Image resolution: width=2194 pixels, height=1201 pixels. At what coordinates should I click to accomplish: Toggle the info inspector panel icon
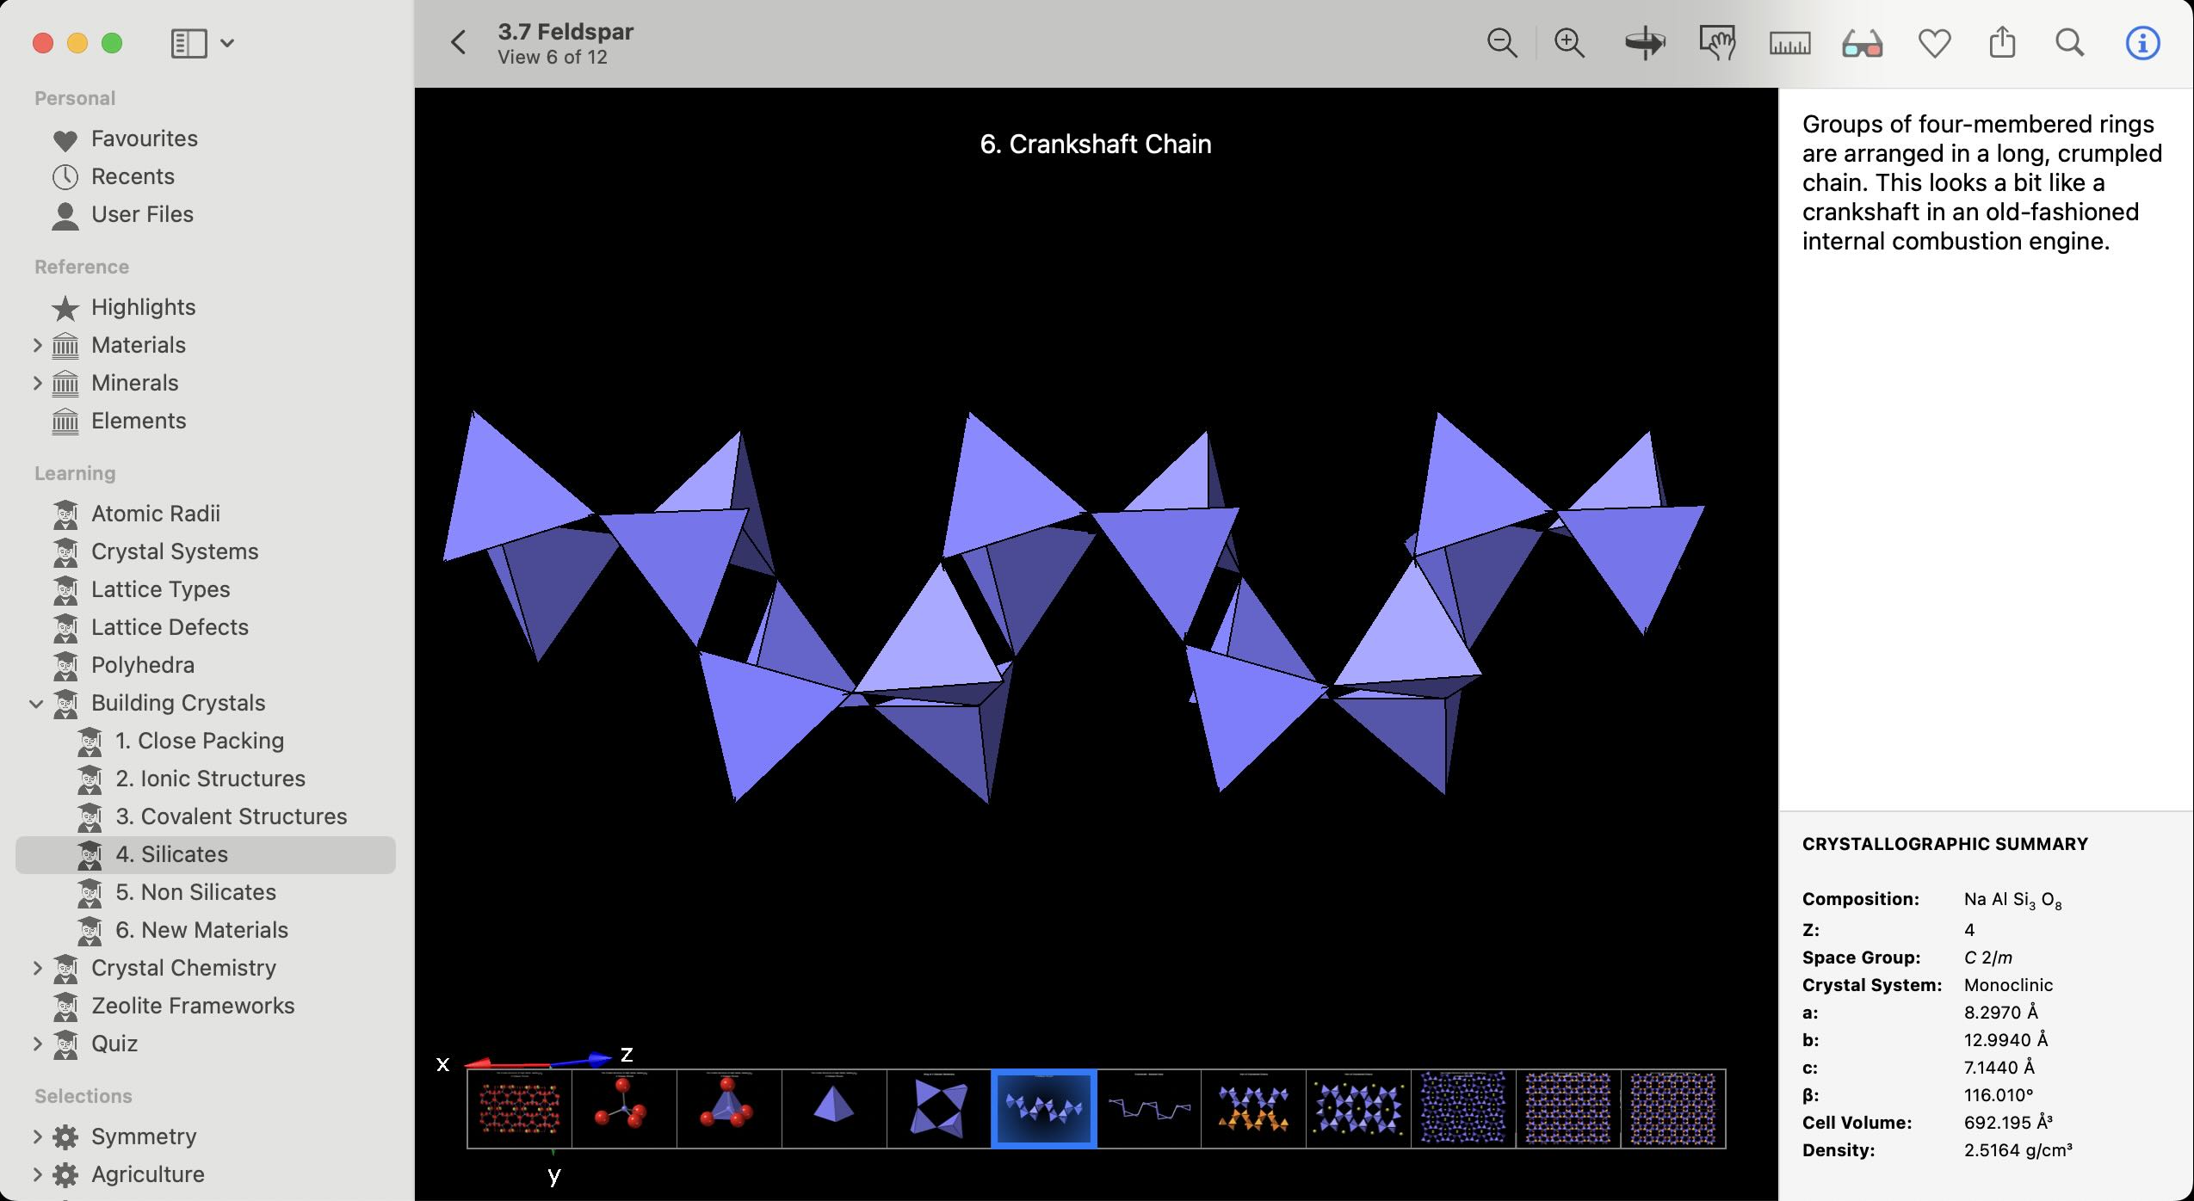(2142, 43)
